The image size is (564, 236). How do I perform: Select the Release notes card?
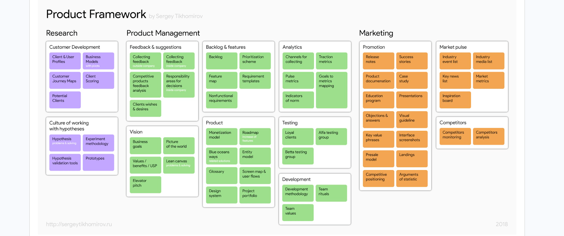pos(378,61)
